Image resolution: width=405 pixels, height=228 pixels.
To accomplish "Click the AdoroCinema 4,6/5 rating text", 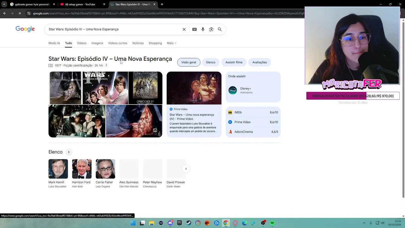I will (275, 132).
